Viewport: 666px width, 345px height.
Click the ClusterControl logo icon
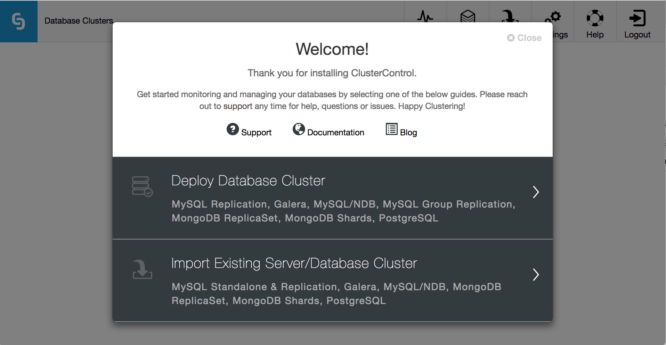18,21
